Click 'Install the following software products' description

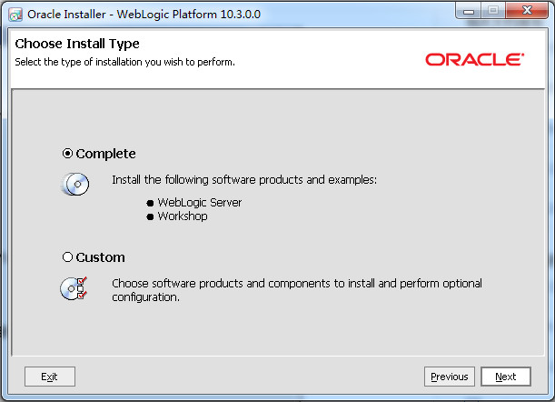244,180
